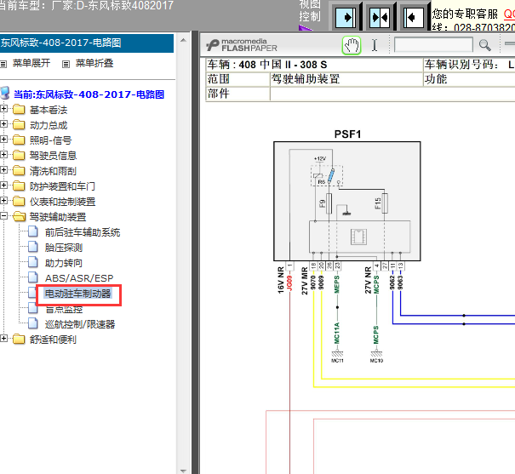Expand the 仪表和控制装置 tree node

click(x=3, y=201)
